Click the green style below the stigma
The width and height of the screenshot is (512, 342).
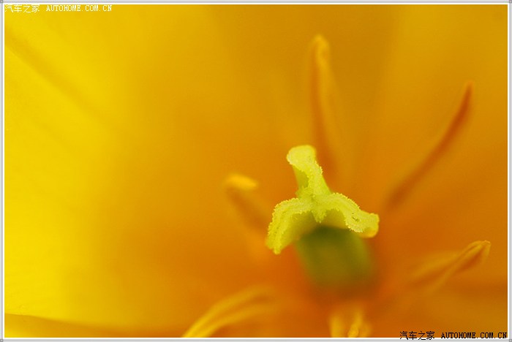click(x=334, y=256)
